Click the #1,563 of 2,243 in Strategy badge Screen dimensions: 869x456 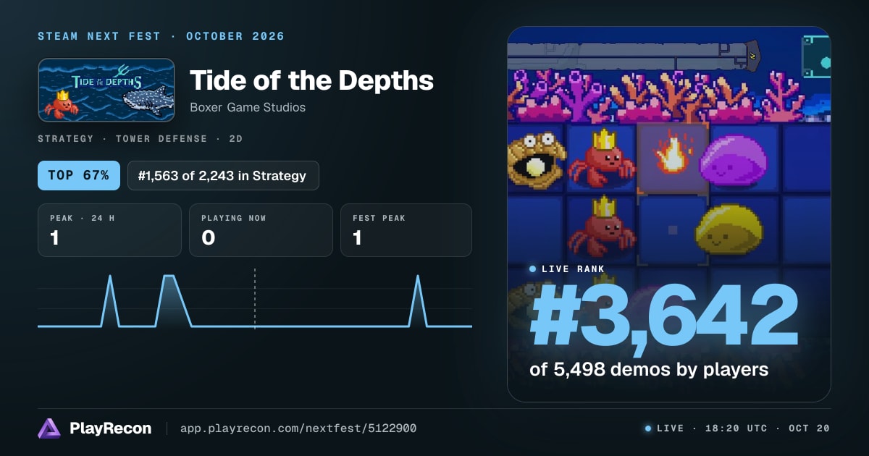point(223,175)
